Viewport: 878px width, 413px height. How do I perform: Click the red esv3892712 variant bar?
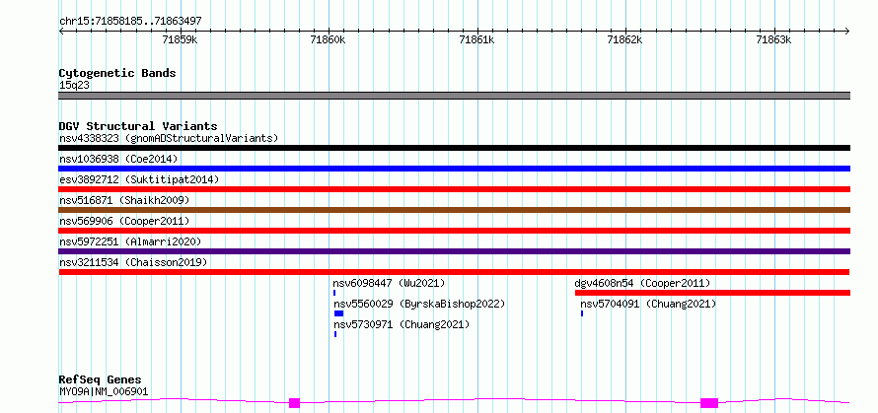(x=454, y=189)
